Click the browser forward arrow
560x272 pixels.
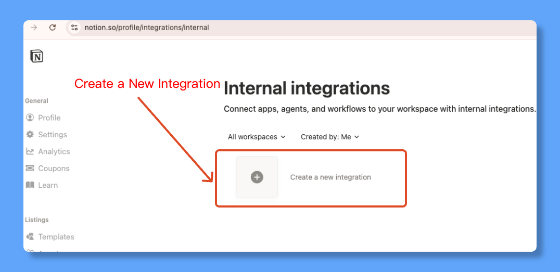click(34, 28)
